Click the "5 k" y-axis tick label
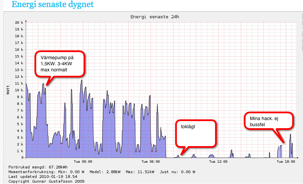The height and width of the screenshot is (184, 303). pos(20,124)
